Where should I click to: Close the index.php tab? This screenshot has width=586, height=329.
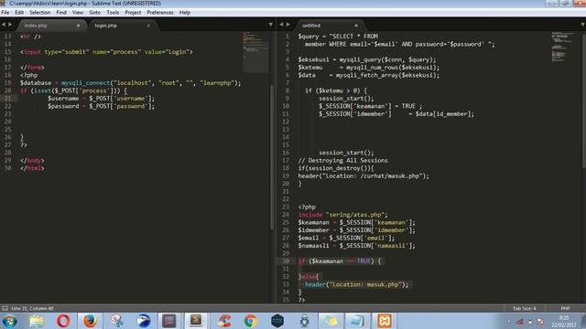78,26
